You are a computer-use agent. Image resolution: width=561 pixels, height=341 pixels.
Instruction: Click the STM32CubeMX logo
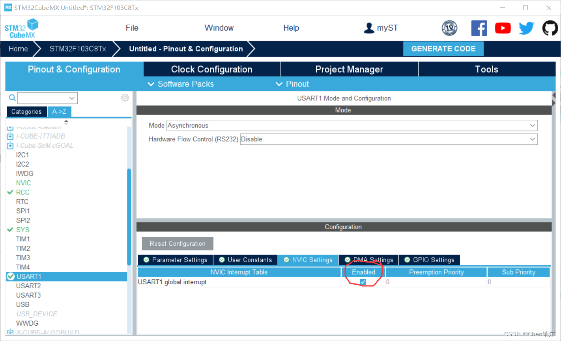[22, 28]
